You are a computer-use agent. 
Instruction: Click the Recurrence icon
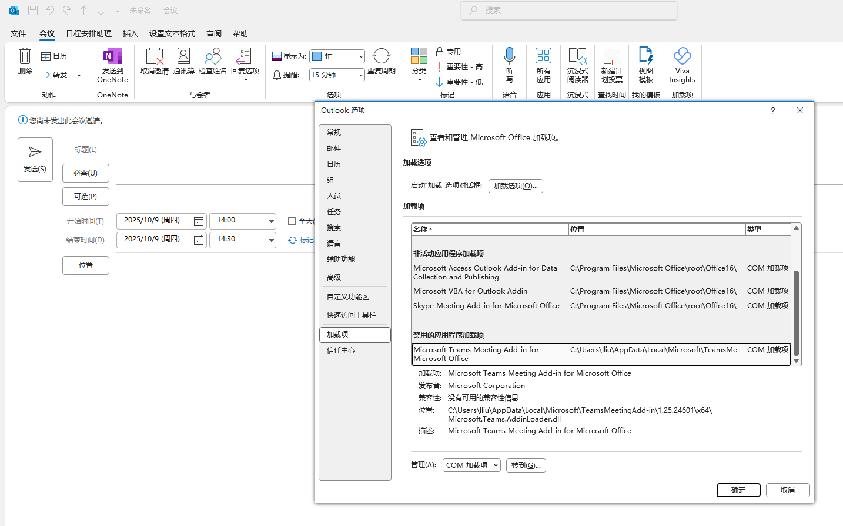[381, 57]
